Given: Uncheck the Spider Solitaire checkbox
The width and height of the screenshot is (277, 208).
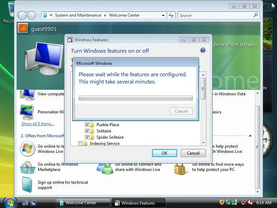Looking at the screenshot, I should pos(87,137).
